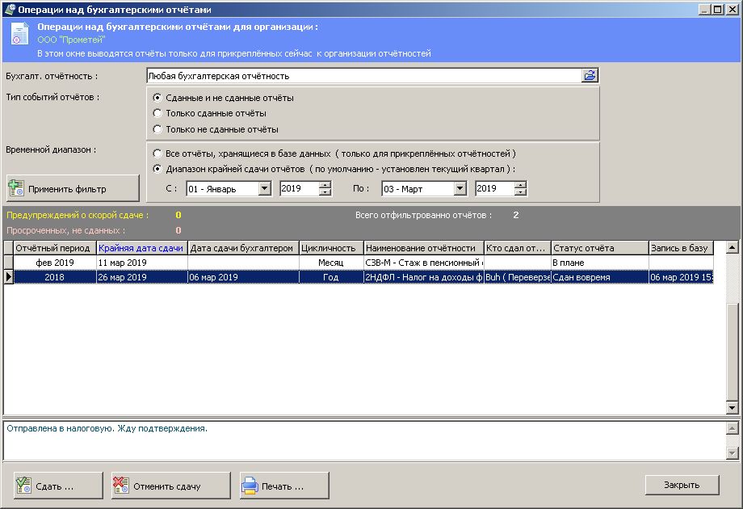
Task: Select the Сданные и не сданные отчёты option
Action: (158, 98)
